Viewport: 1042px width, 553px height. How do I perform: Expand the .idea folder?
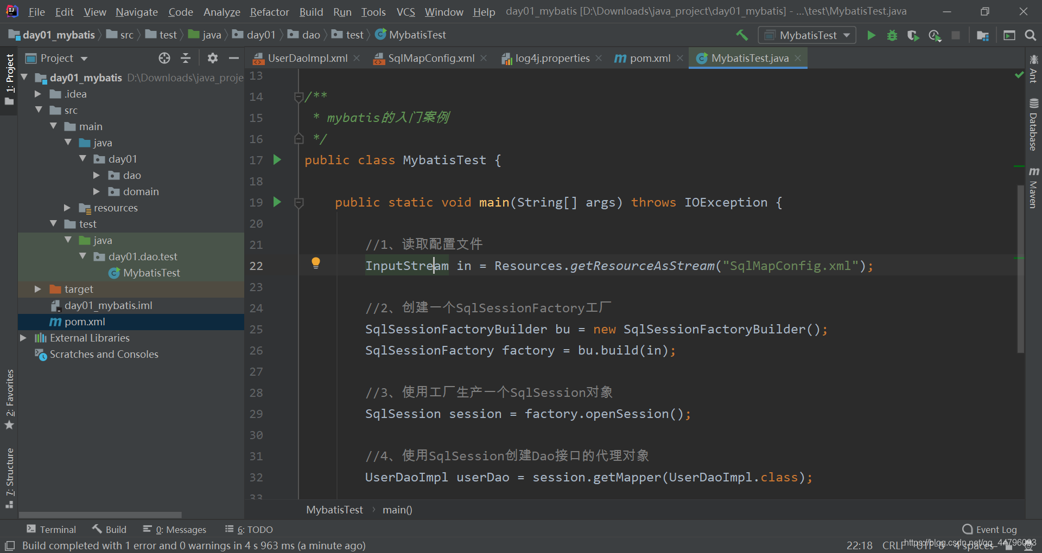point(38,94)
